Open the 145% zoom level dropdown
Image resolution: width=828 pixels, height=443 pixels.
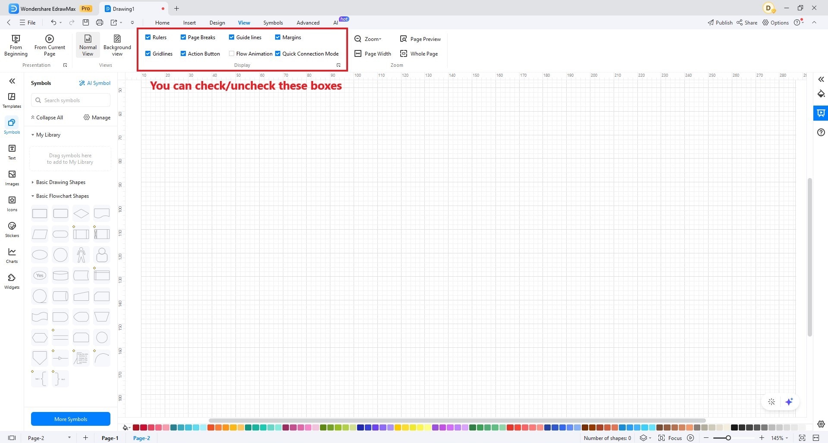coord(780,438)
